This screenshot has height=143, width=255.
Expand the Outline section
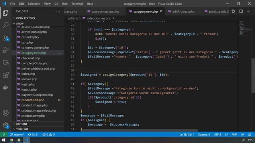38,124
